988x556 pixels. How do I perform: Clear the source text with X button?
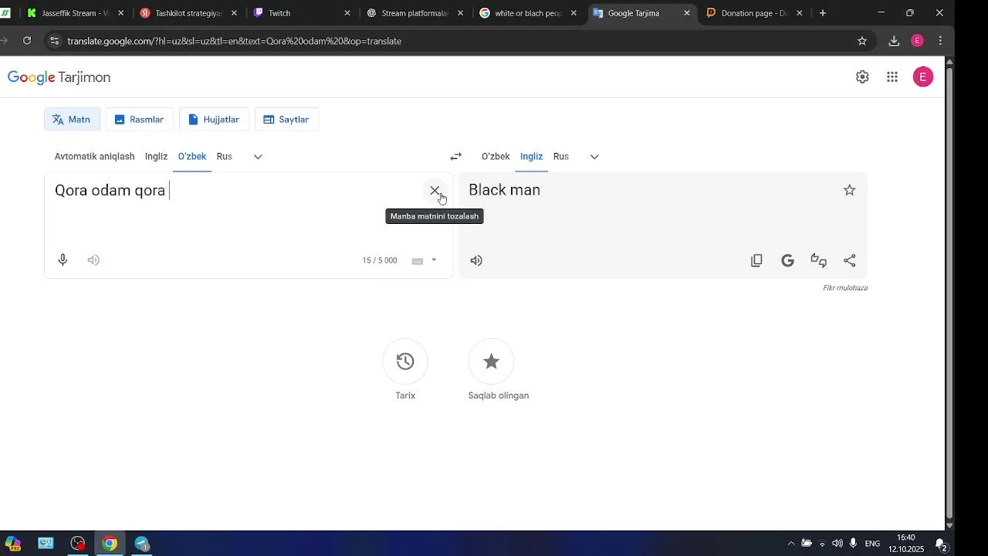pyautogui.click(x=435, y=190)
